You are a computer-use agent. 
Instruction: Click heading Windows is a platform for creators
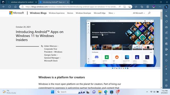coord(62,77)
